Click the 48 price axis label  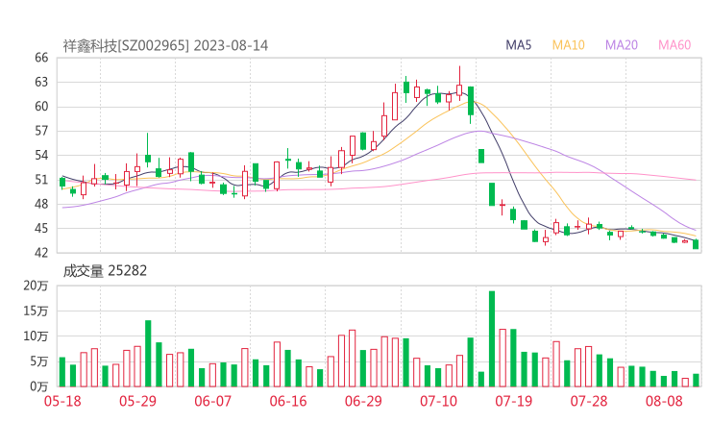click(41, 204)
